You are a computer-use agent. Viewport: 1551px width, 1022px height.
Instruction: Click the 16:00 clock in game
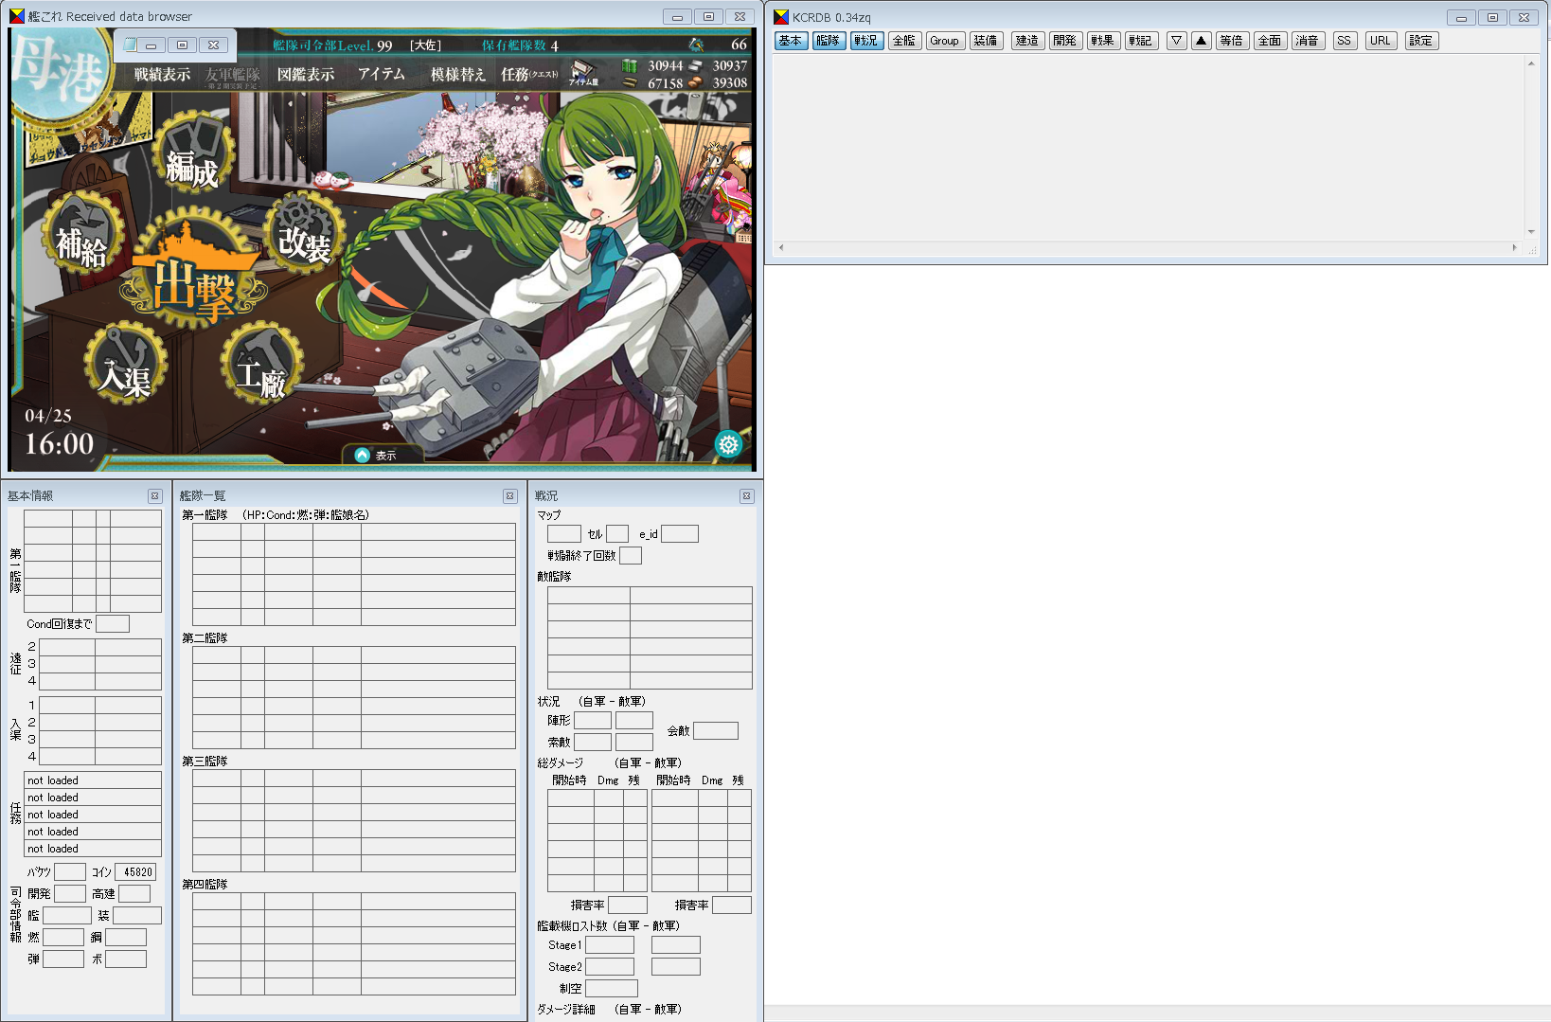[60, 443]
